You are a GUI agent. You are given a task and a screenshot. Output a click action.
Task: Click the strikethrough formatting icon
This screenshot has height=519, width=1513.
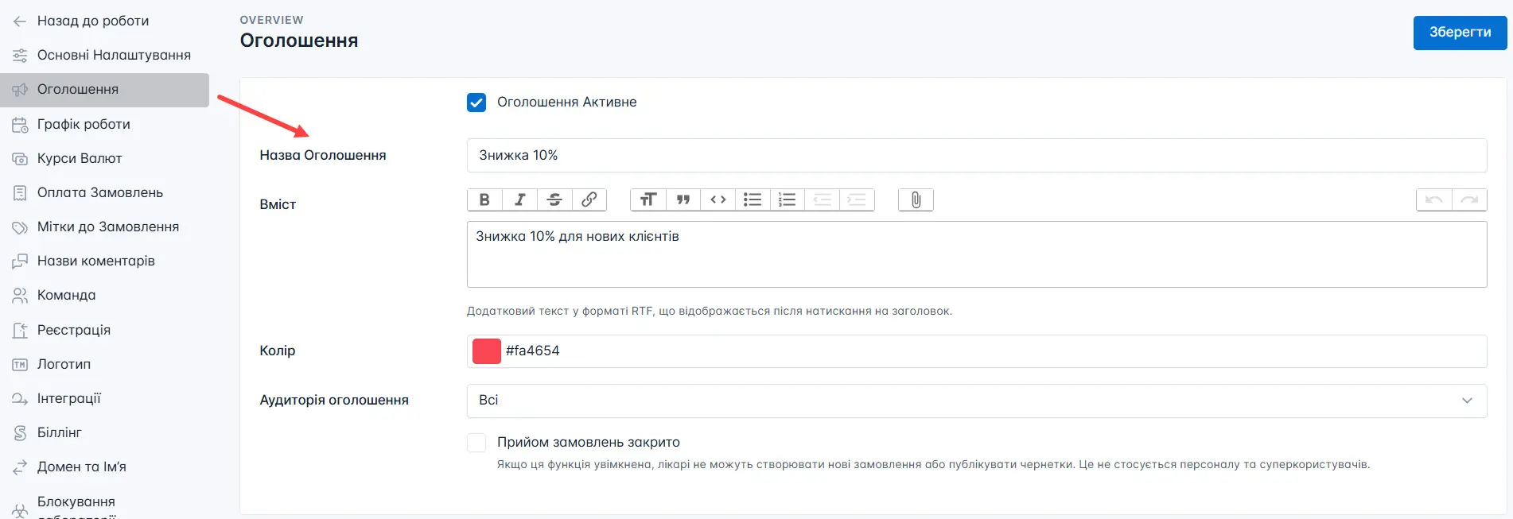[x=554, y=199]
